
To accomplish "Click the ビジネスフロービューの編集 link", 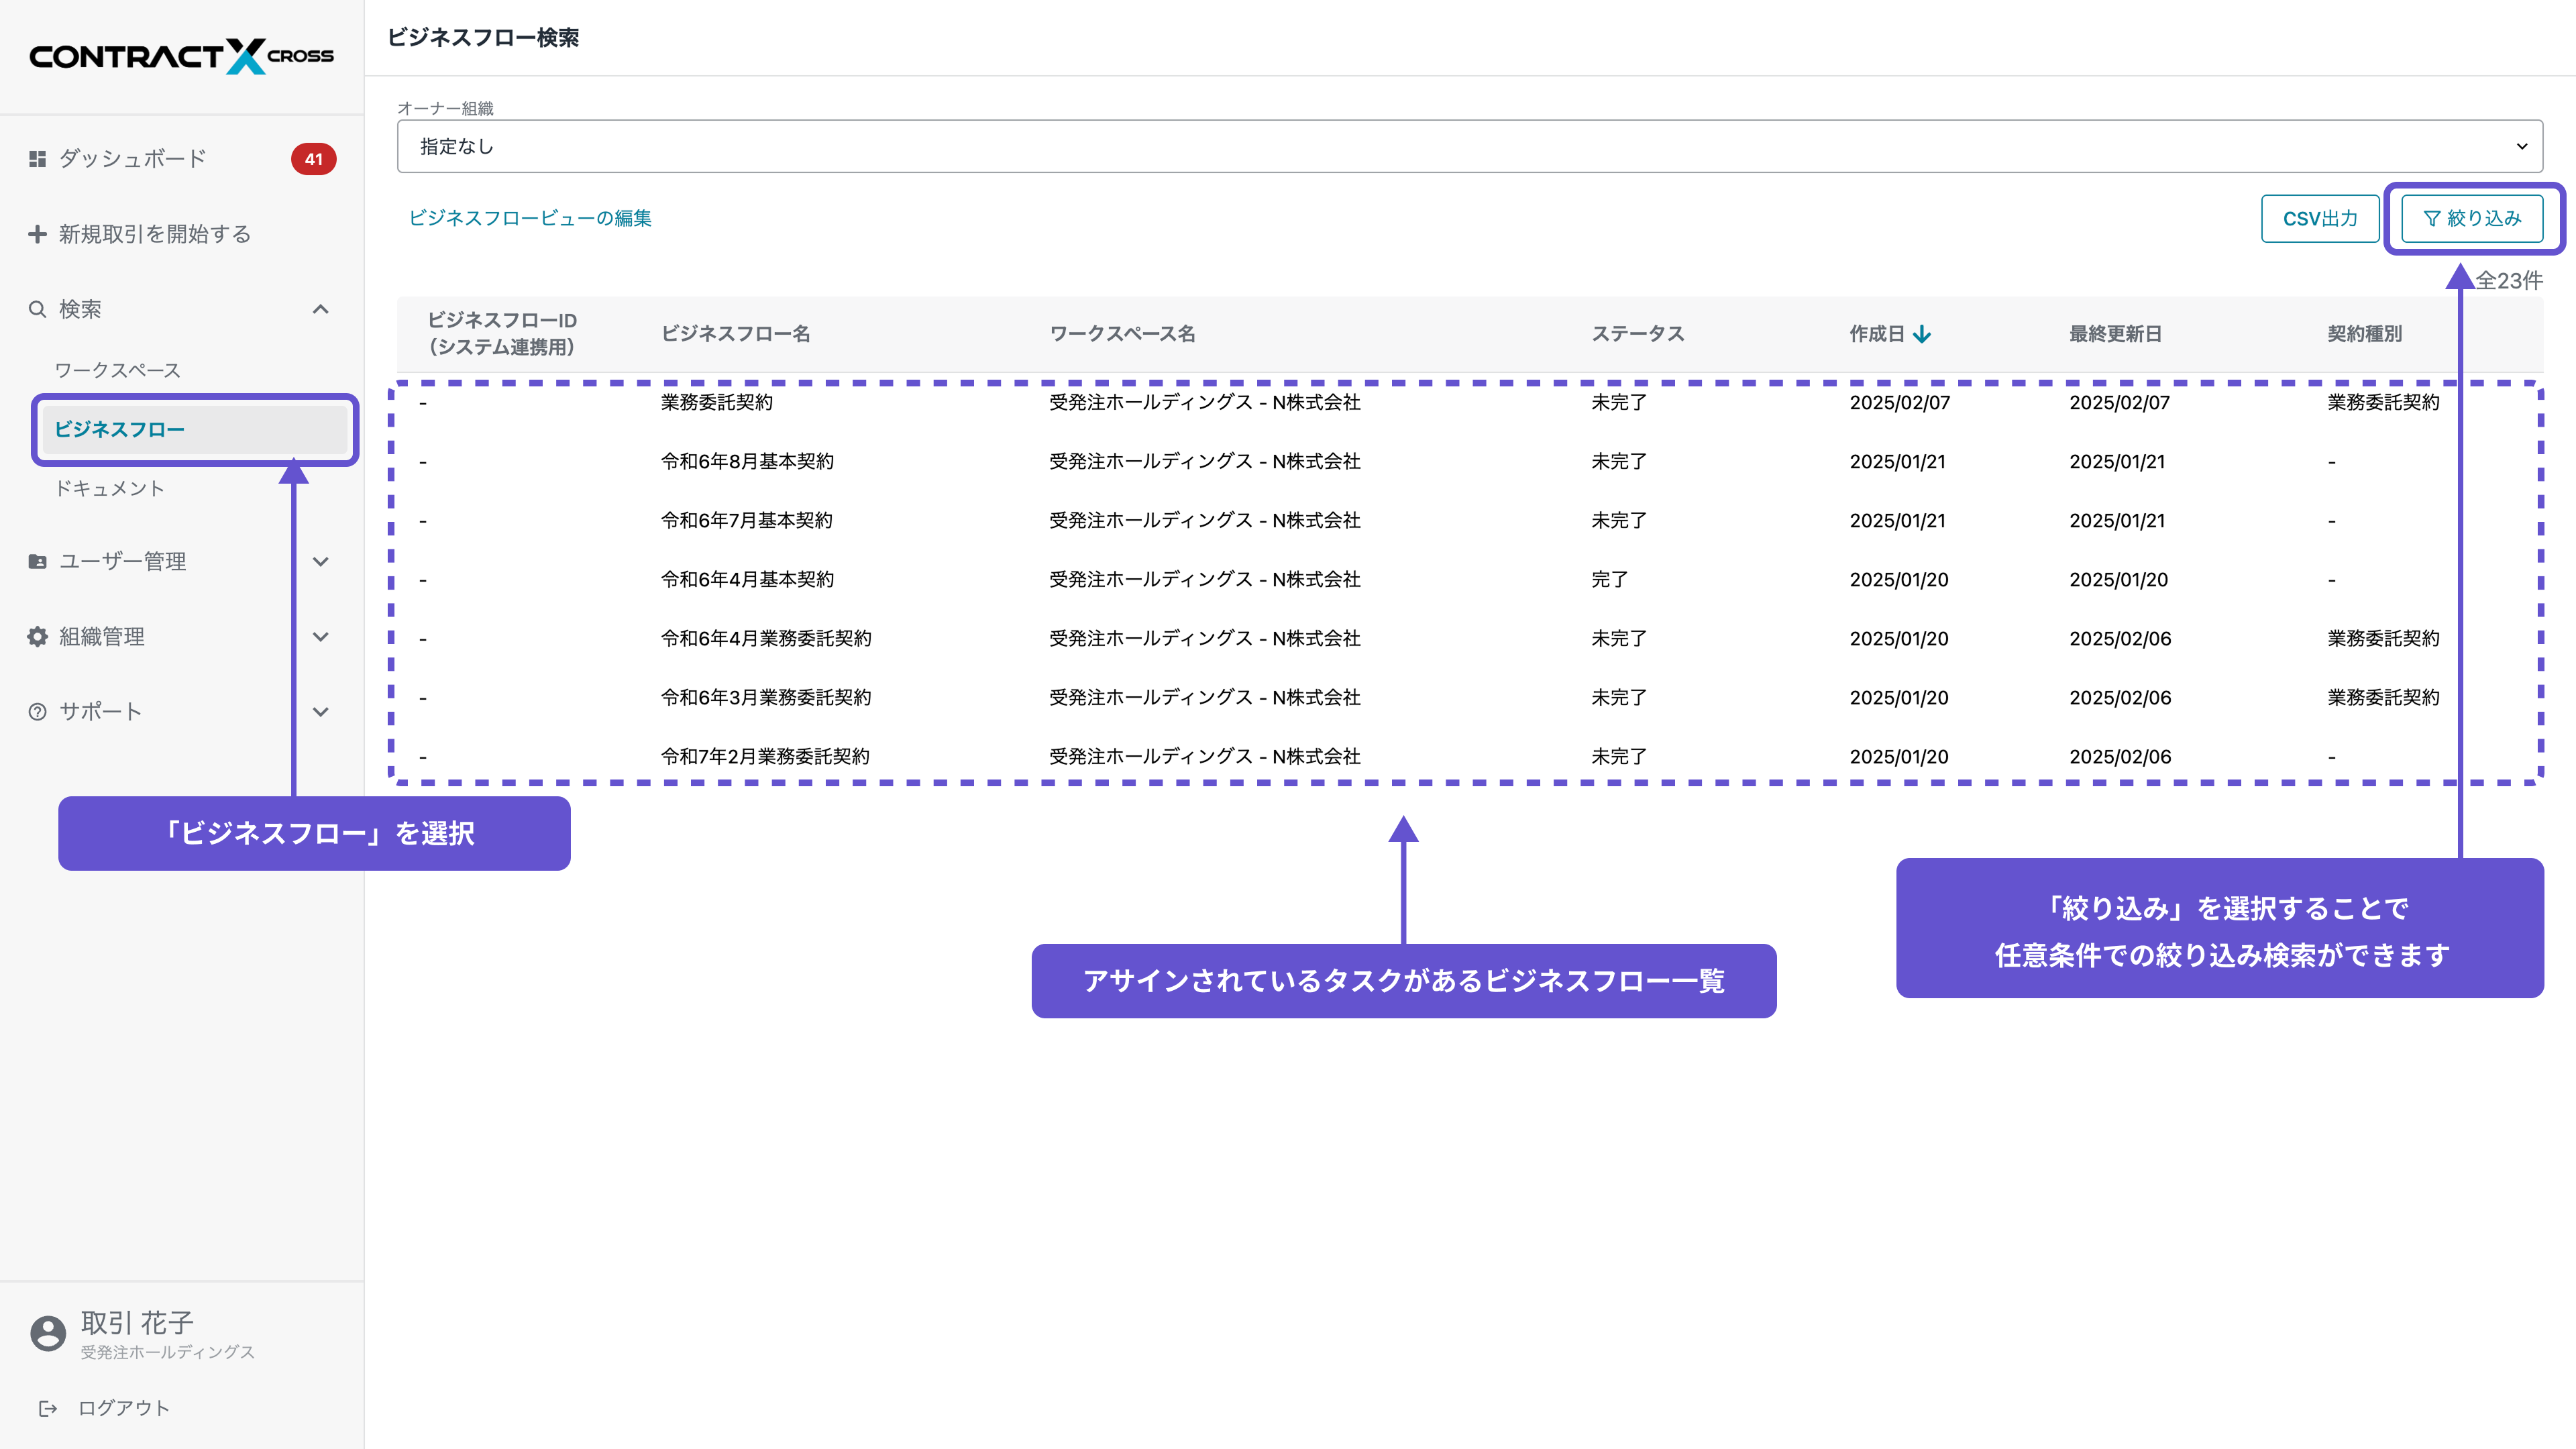I will (x=530, y=218).
